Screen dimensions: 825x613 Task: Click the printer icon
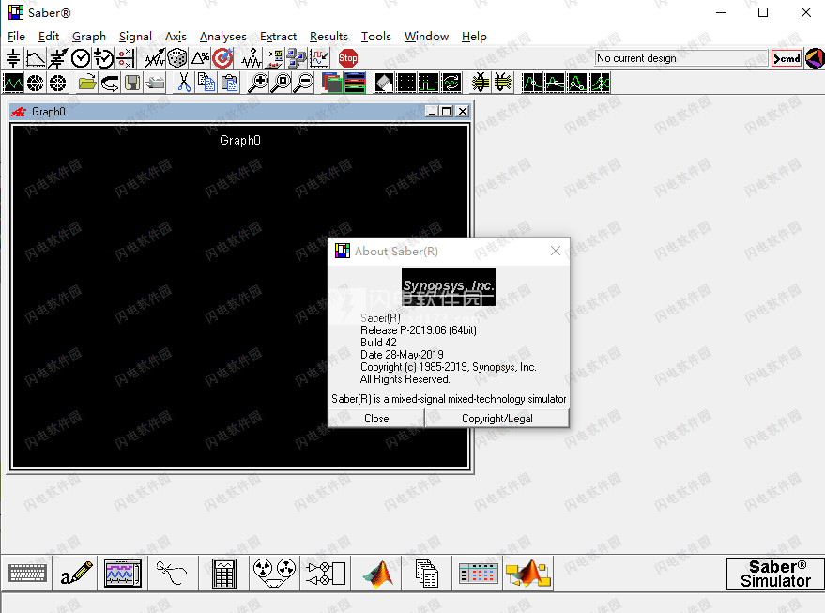[x=155, y=84]
